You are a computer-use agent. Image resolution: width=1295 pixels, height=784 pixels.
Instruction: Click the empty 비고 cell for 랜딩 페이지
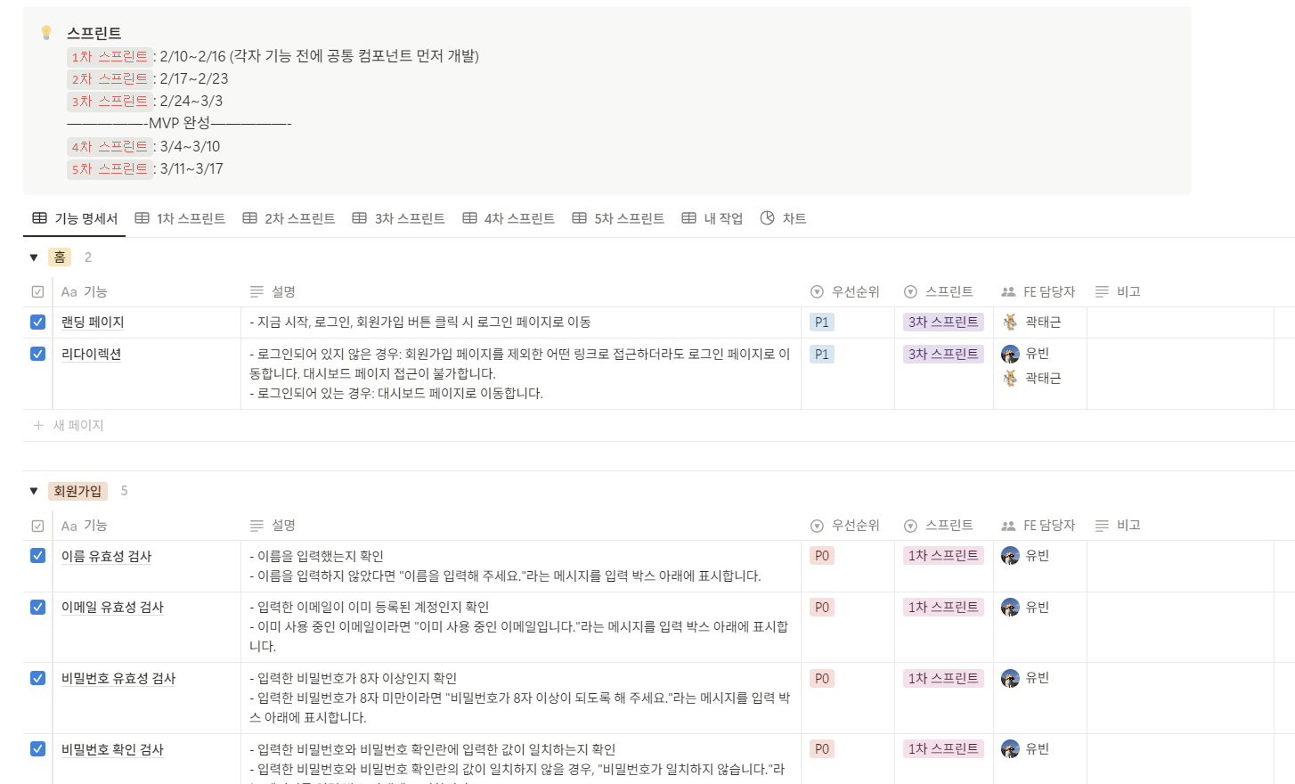point(1179,323)
